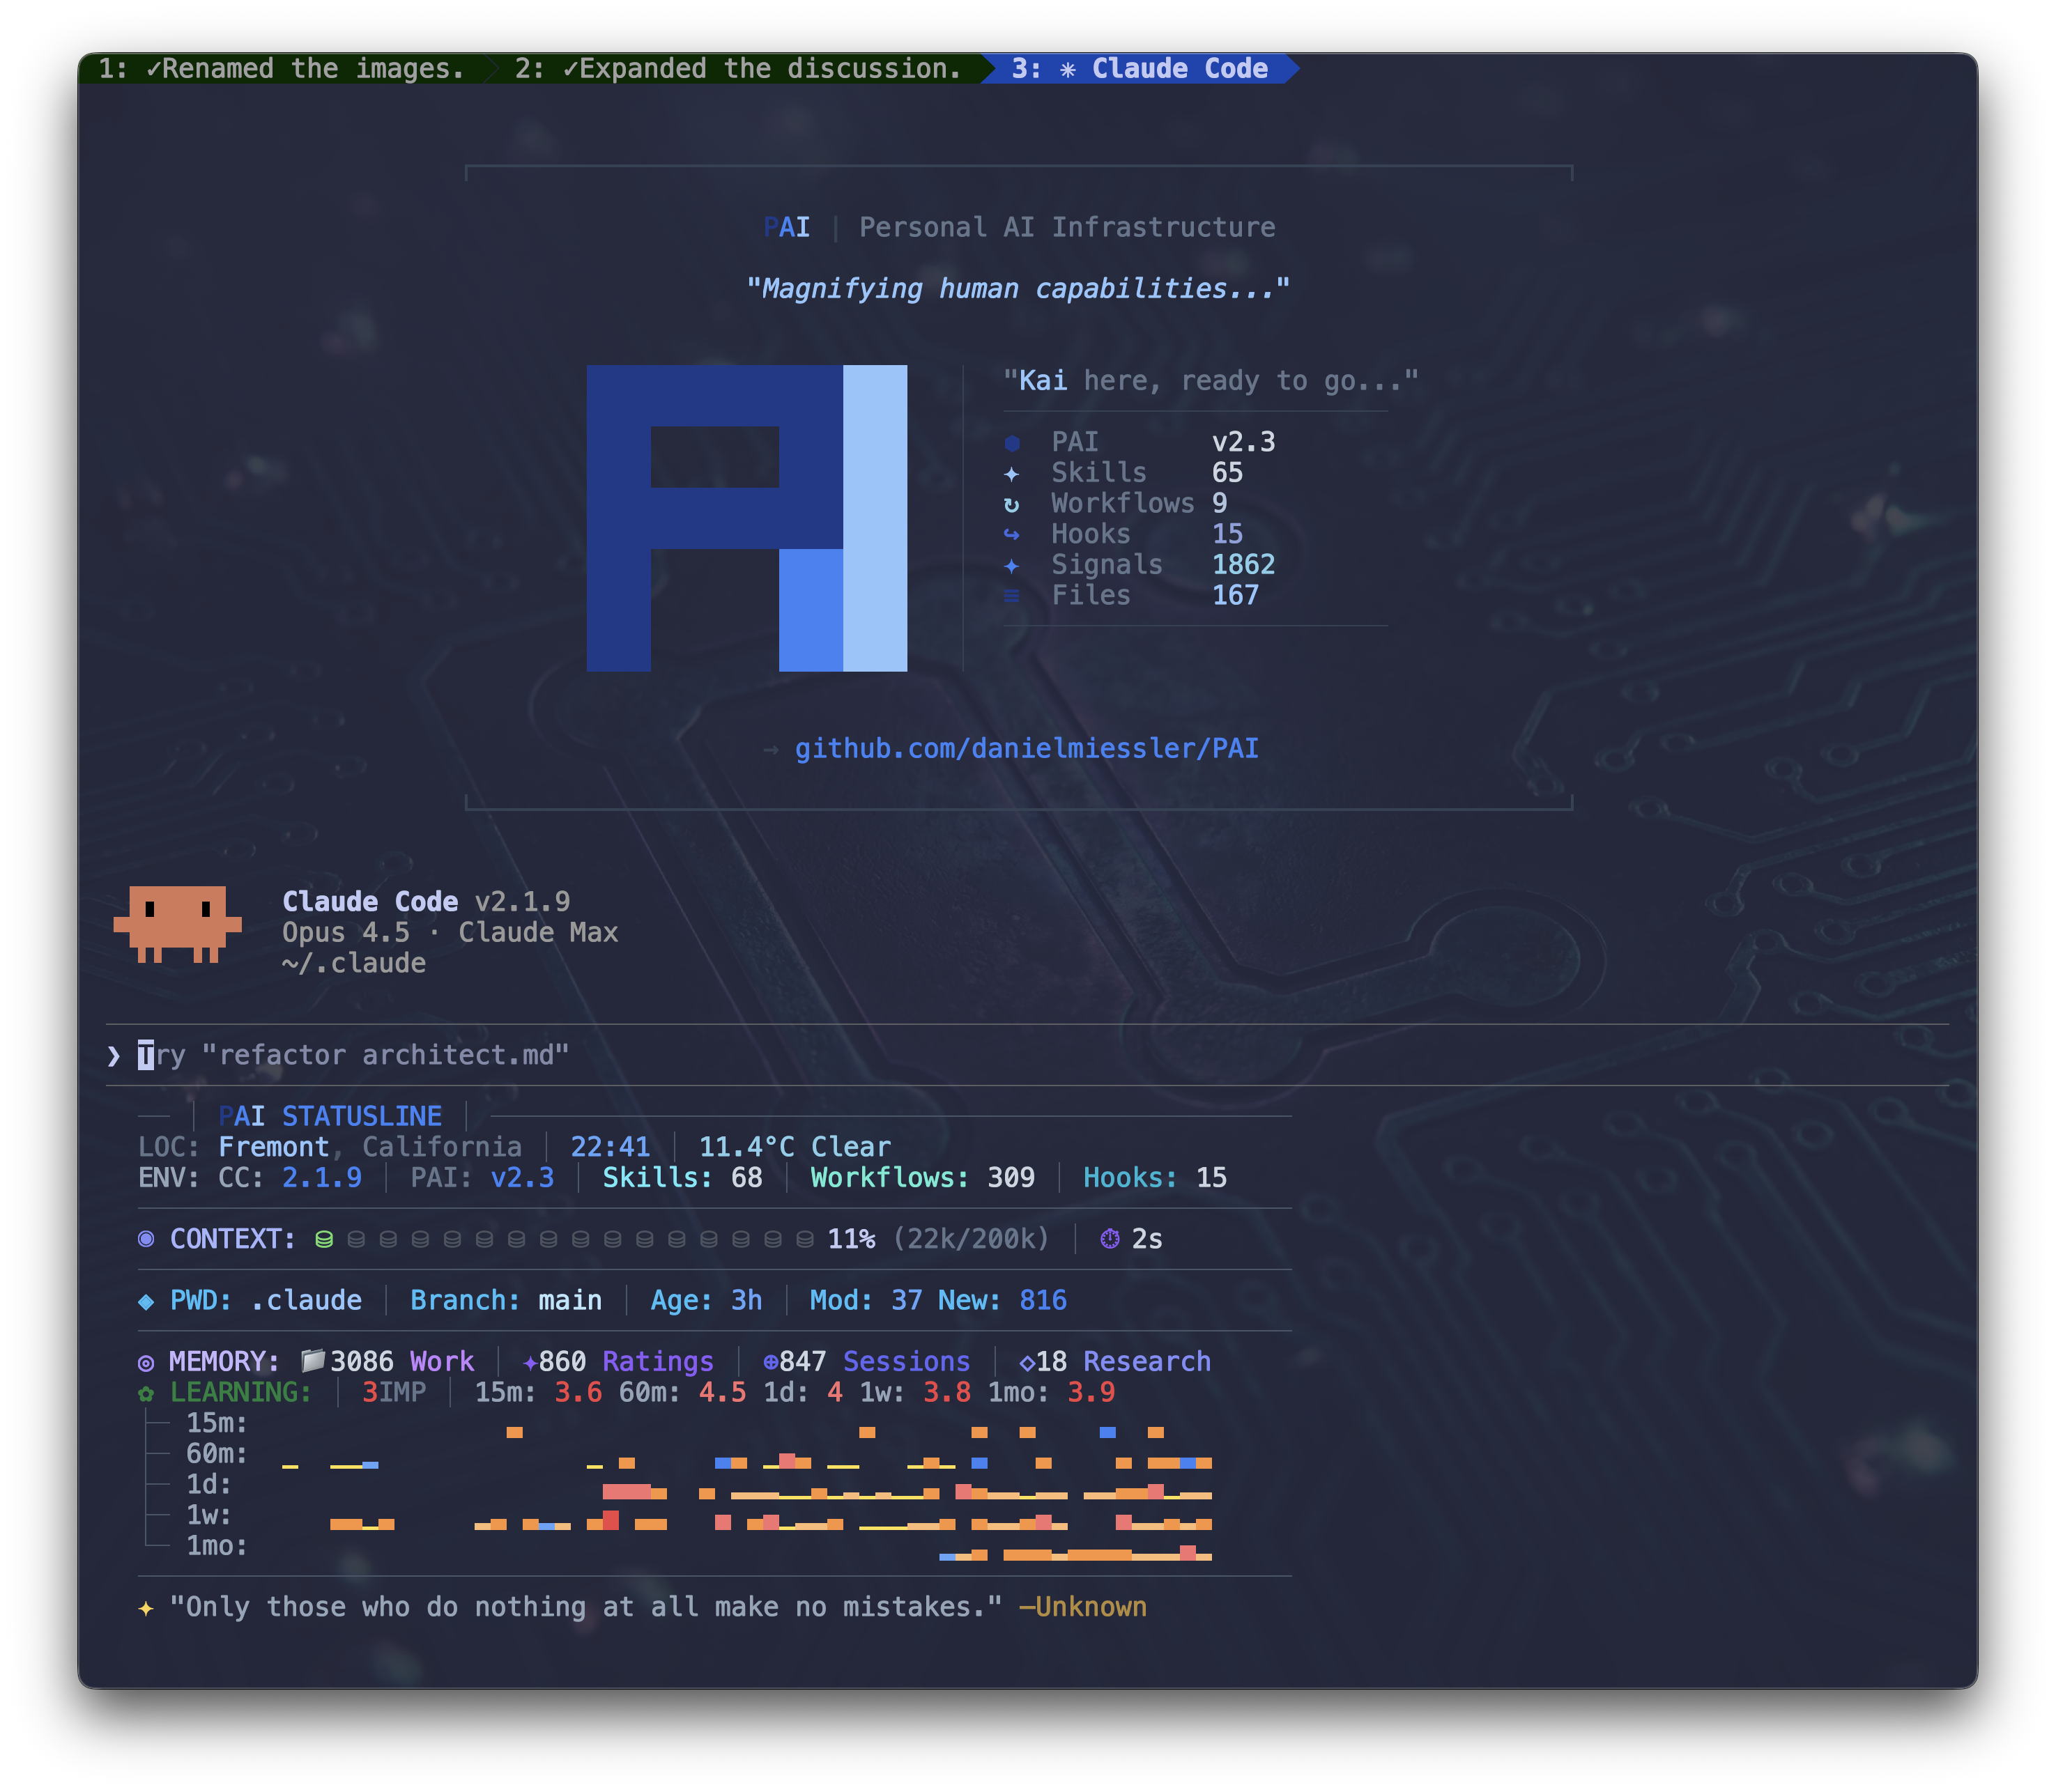The image size is (2056, 1792).
Task: Click the star icon beside 860 Ratings
Action: 530,1362
